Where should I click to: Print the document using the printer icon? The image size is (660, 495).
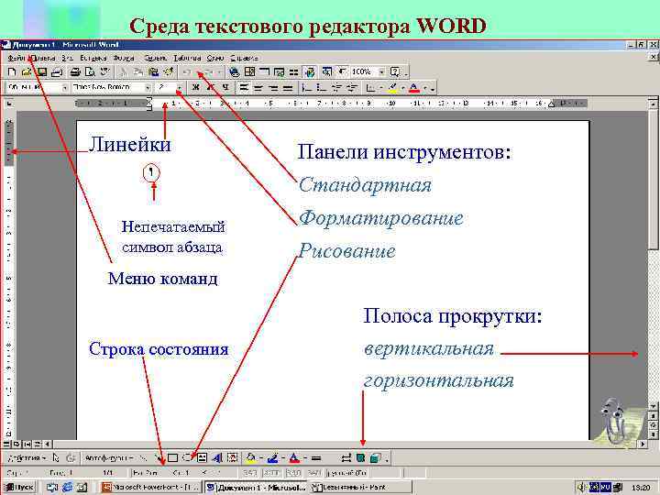75,72
